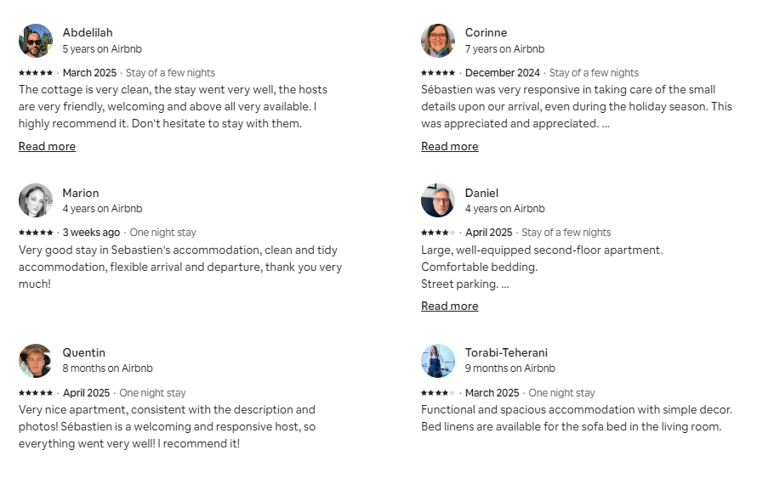
Task: Open Corinne's profile photo
Action: [438, 41]
